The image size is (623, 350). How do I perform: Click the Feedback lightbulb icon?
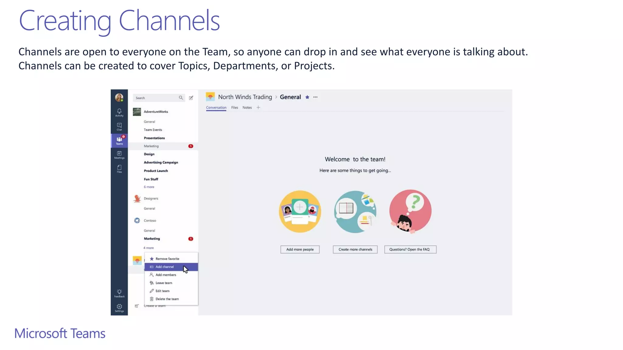119,293
